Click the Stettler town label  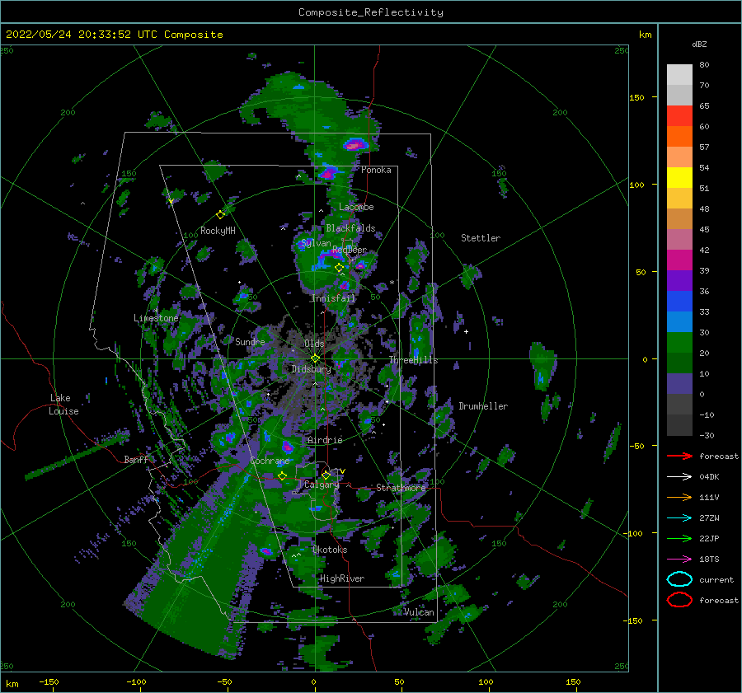(481, 238)
